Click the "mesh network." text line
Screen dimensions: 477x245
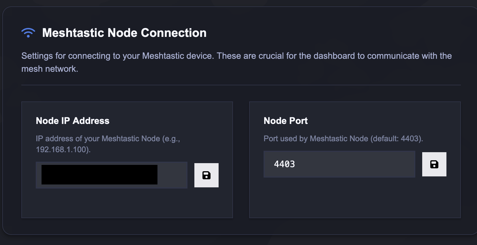50,69
